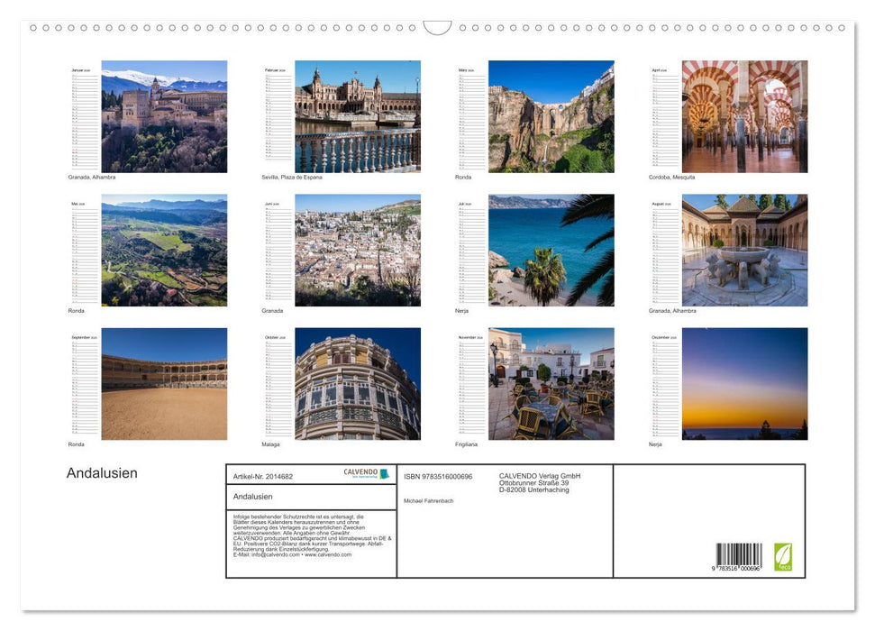Viewport: 875px width, 631px height.
Task: Click the July Nerja beach palm photo
Action: click(551, 249)
